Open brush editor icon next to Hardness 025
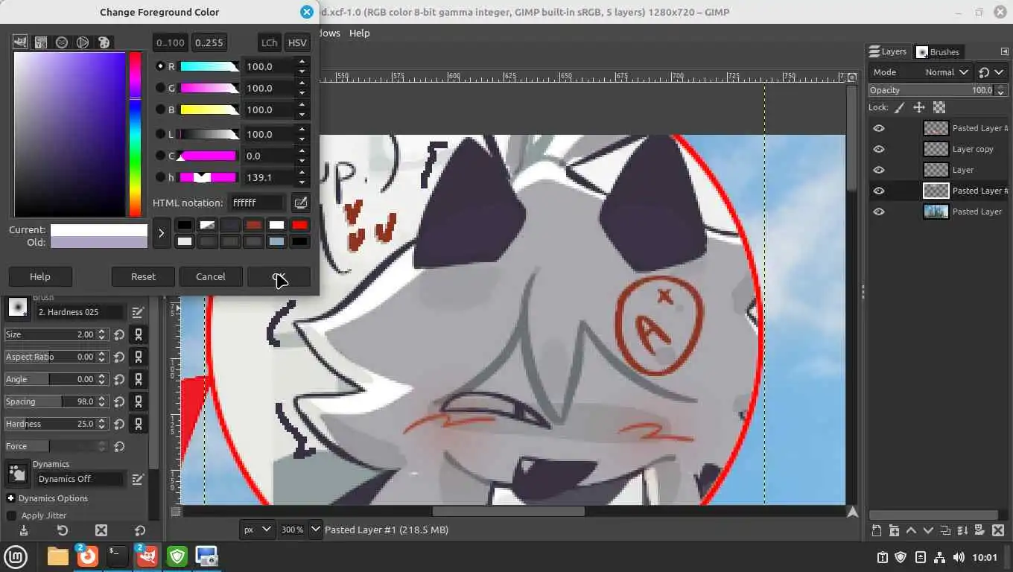 coord(138,312)
